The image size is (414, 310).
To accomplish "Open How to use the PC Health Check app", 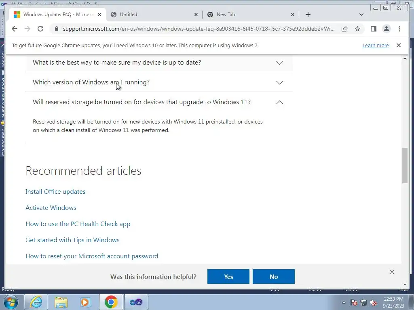I will 78,224.
